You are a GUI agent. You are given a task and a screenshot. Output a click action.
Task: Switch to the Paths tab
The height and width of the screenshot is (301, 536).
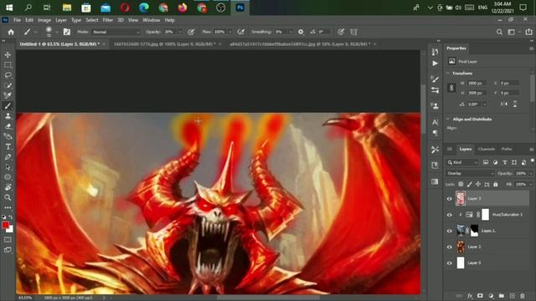[507, 149]
